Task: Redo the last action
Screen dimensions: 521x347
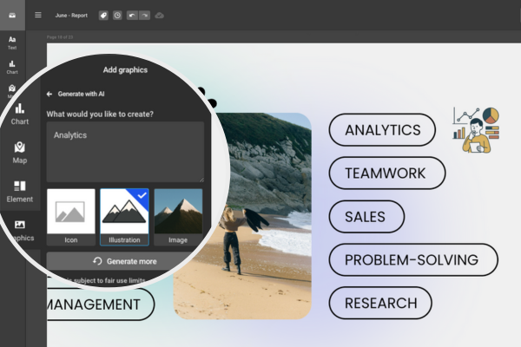Action: pyautogui.click(x=144, y=16)
